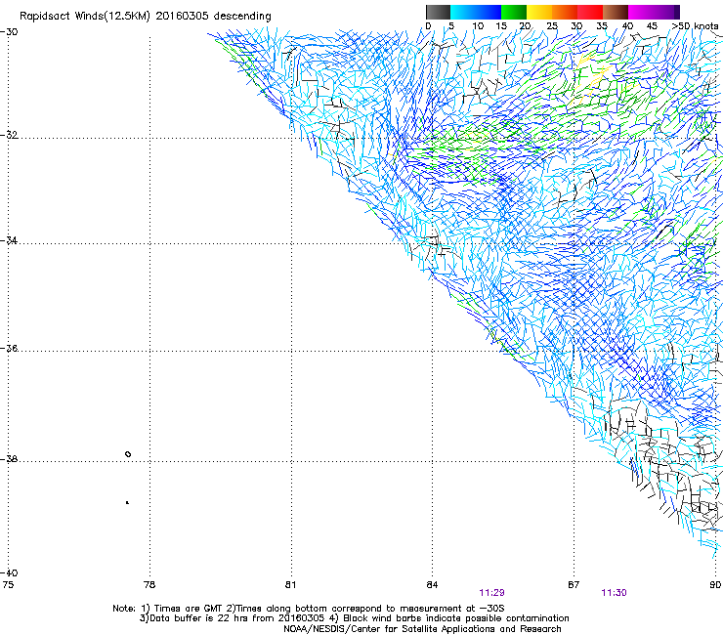Click the longitude axis label '87'
The height and width of the screenshot is (635, 723).
(574, 585)
